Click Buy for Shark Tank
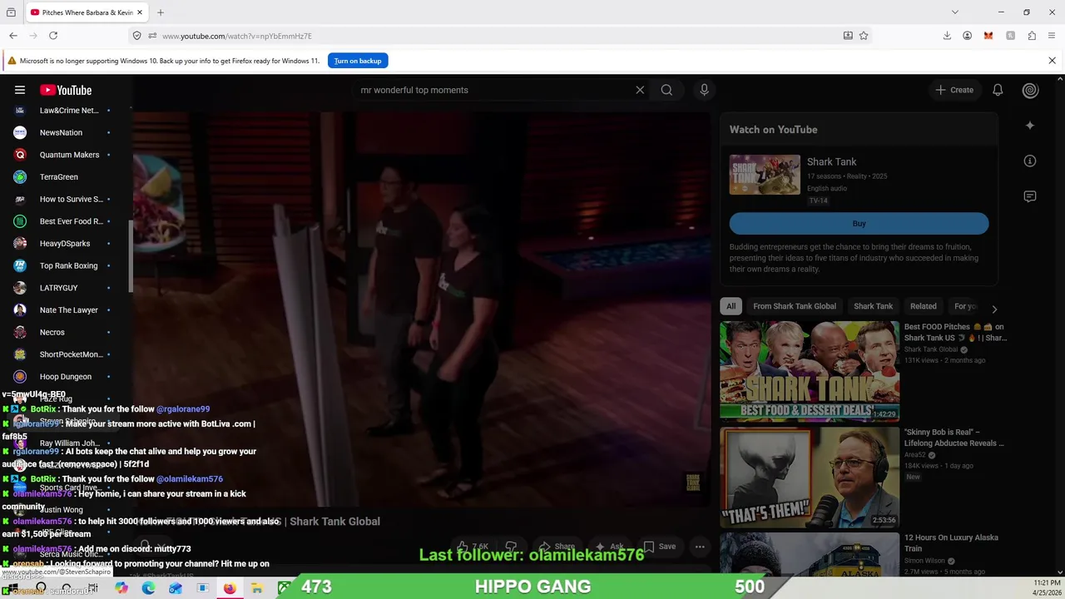Viewport: 1065px width, 599px height. click(859, 224)
